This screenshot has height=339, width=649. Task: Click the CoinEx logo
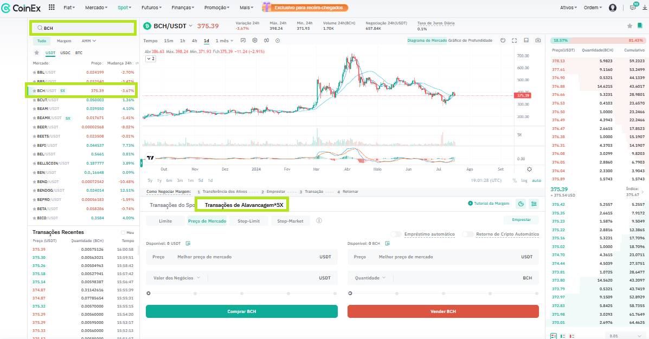(21, 8)
